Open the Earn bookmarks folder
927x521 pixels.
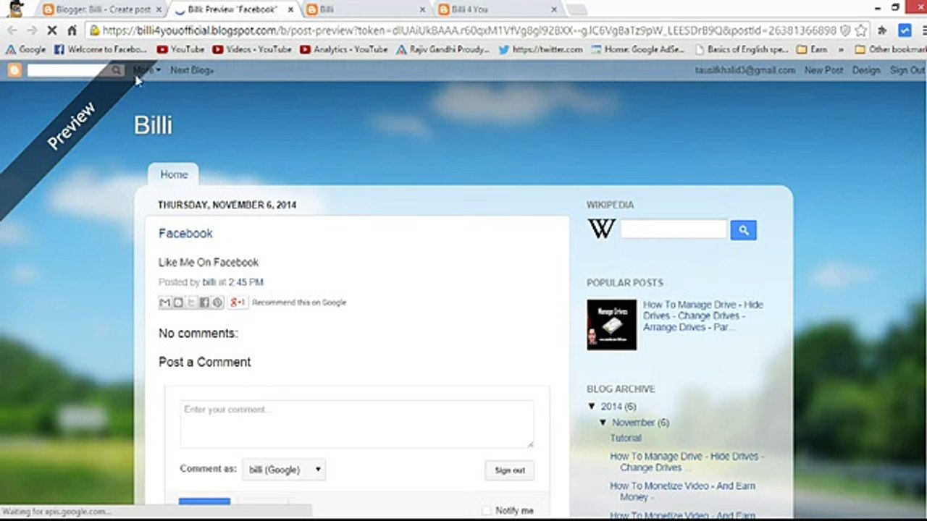point(811,49)
